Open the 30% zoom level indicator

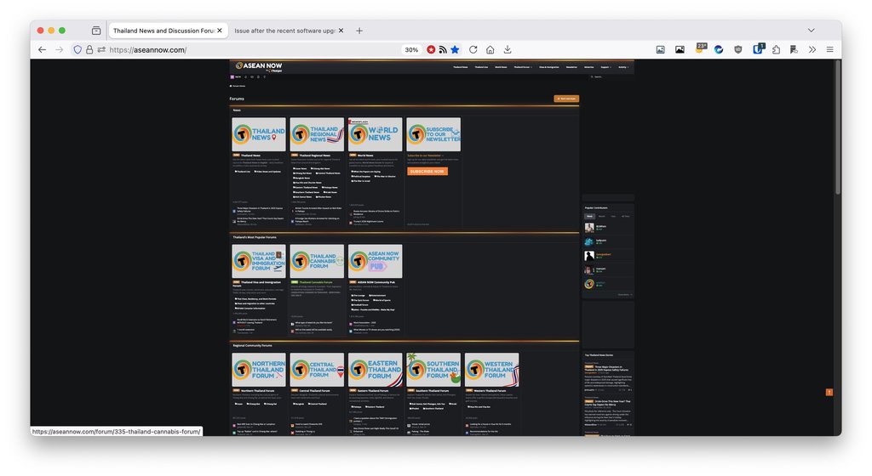[x=411, y=50]
